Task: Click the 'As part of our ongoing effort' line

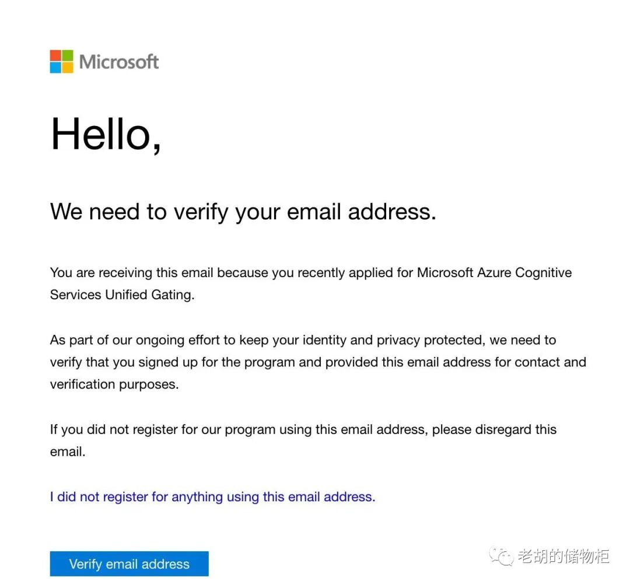Action: [303, 340]
